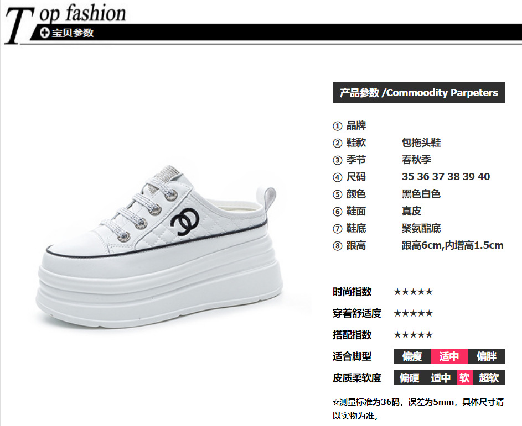Screen dimensions: 522x426
Task: Click the 包拖头鞋 shoe style value
Action: [x=421, y=143]
